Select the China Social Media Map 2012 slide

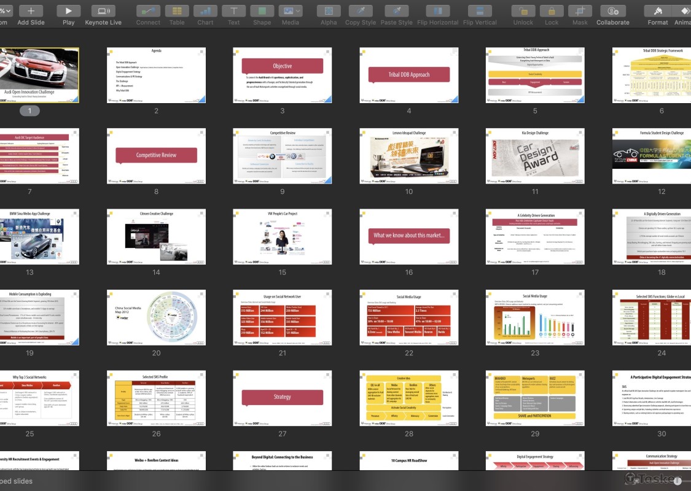(156, 317)
